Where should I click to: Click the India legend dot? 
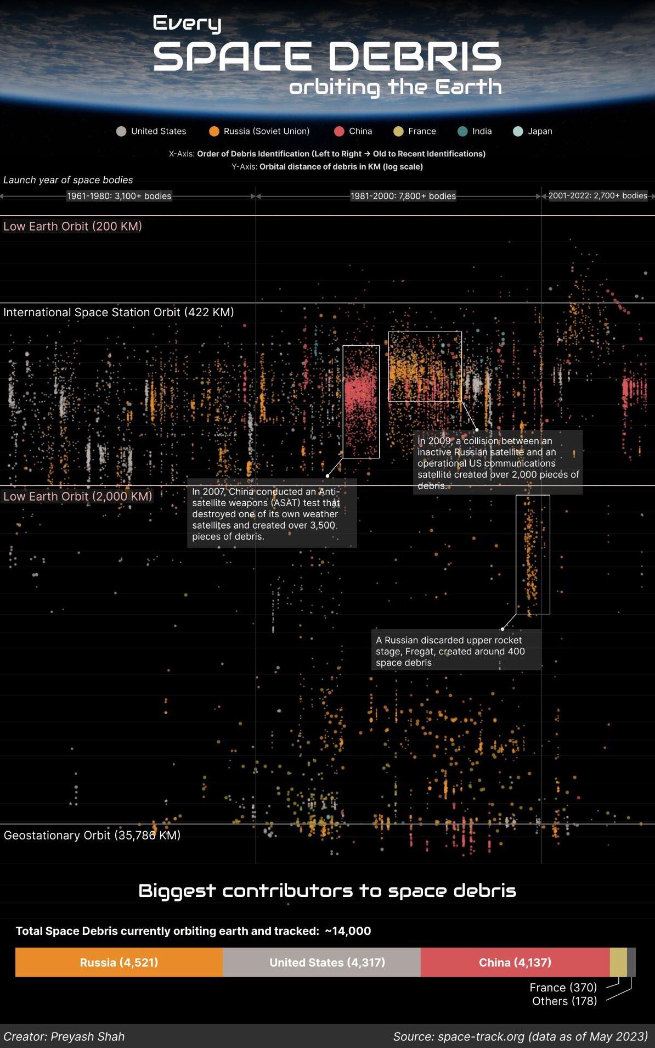point(462,131)
